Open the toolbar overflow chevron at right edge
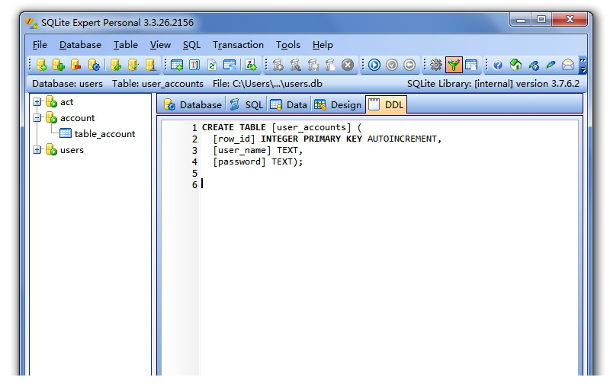The image size is (610, 390). point(583,65)
